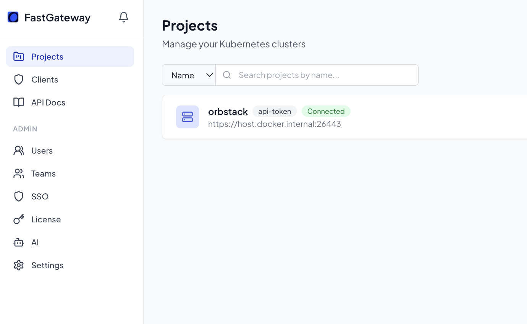
Task: Click the API Docs book icon
Action: [19, 102]
